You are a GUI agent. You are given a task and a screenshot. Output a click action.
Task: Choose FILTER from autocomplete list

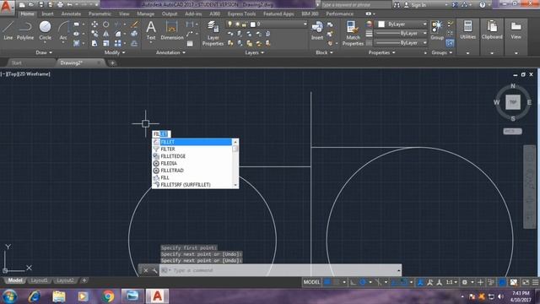(x=192, y=149)
